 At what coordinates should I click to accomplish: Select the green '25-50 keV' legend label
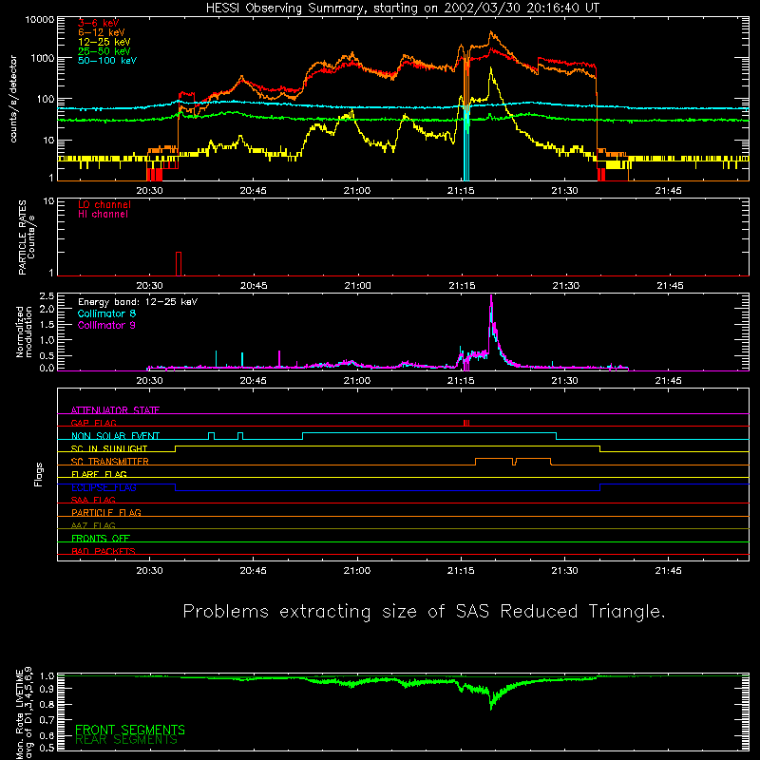coord(104,51)
